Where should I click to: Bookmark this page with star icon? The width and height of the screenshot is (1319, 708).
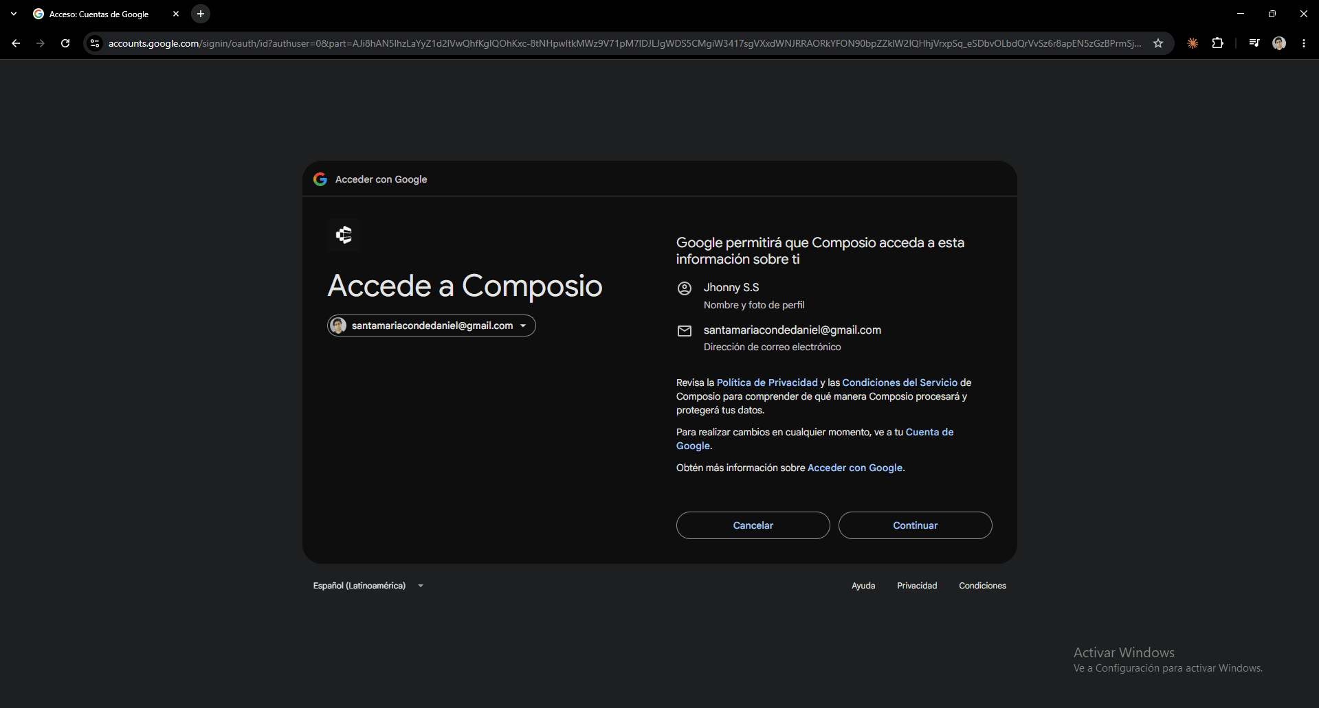coord(1158,43)
